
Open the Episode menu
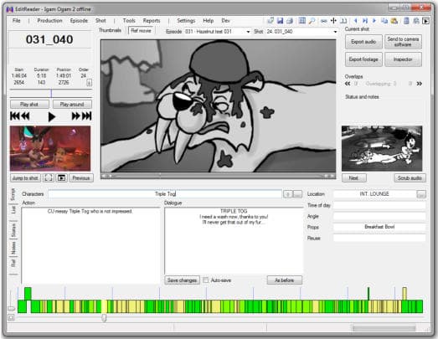(x=79, y=21)
